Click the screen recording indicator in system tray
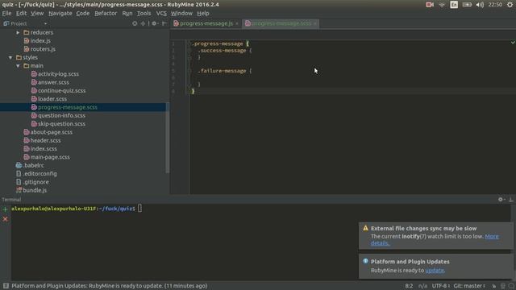 click(430, 5)
